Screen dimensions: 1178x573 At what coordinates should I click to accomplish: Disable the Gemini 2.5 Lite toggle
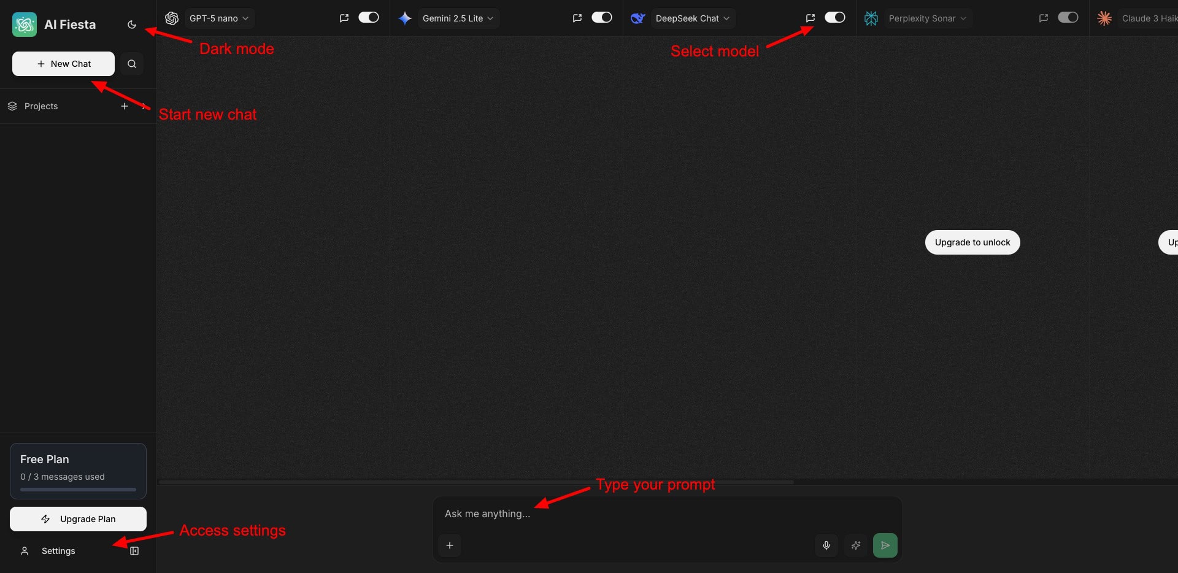(602, 18)
